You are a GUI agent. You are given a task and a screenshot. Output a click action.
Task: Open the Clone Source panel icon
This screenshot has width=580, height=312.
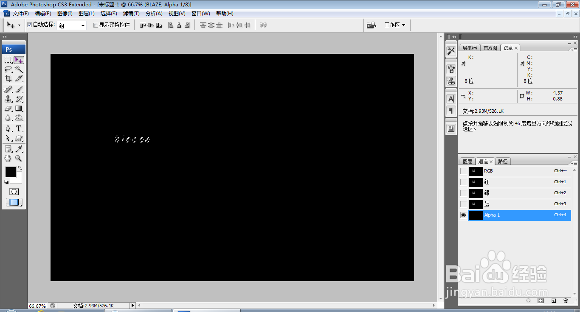pos(451,81)
